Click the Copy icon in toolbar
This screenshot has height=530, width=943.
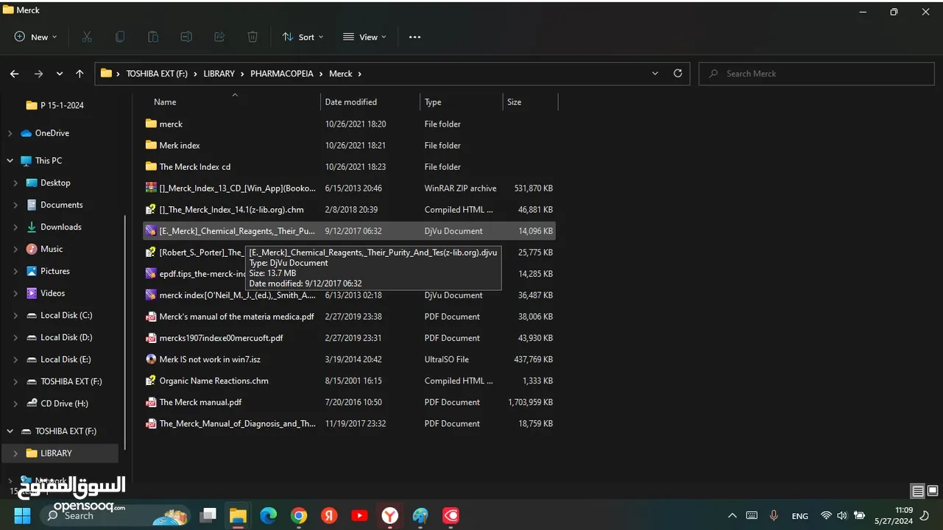pos(120,37)
